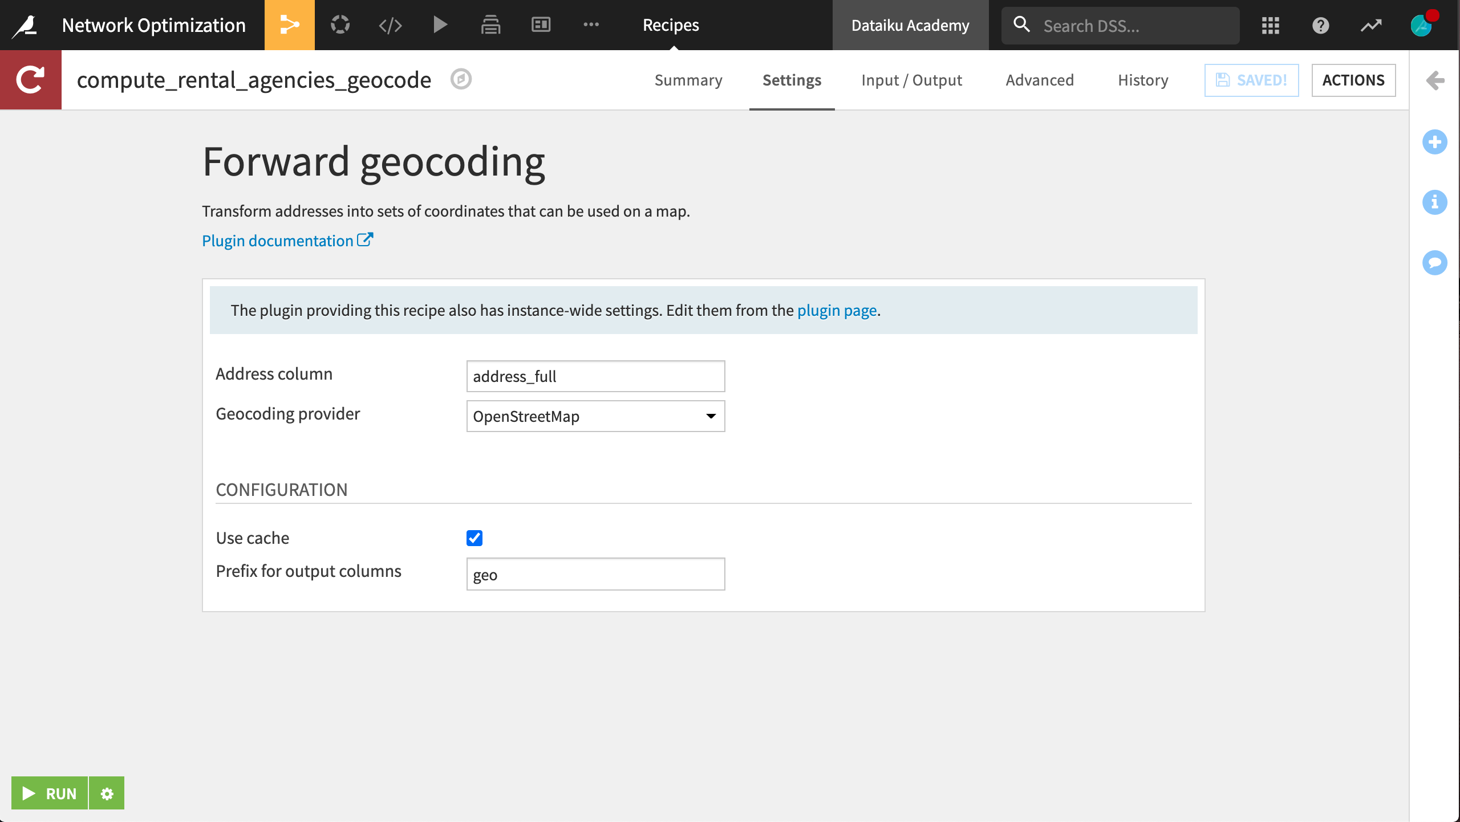Image resolution: width=1460 pixels, height=822 pixels.
Task: Open the dashboards panel icon
Action: point(540,25)
